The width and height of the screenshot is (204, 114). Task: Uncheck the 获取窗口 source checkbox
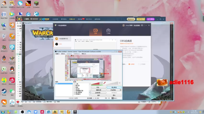tap(74, 94)
